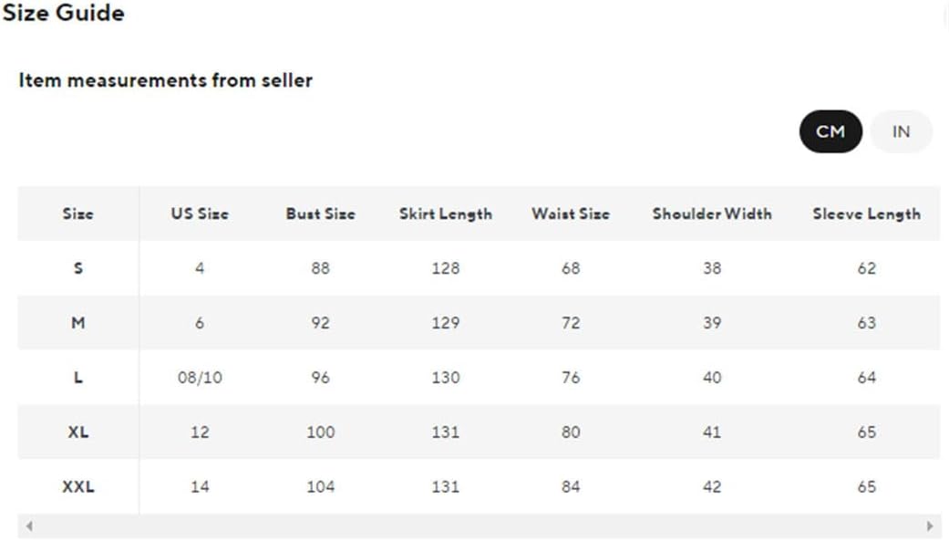The height and width of the screenshot is (541, 949).
Task: Click the Item measurements from seller label
Action: pos(166,79)
